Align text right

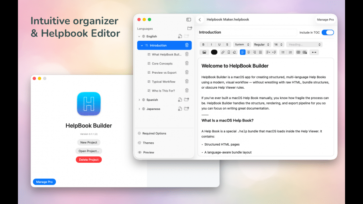(x=255, y=52)
